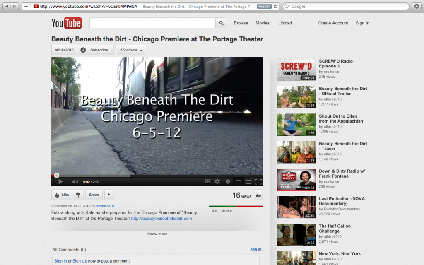Focus the YouTube search input box
The height and width of the screenshot is (265, 424).
click(x=152, y=23)
